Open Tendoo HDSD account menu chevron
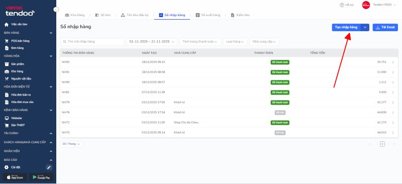402x184 pixels. 394,5
